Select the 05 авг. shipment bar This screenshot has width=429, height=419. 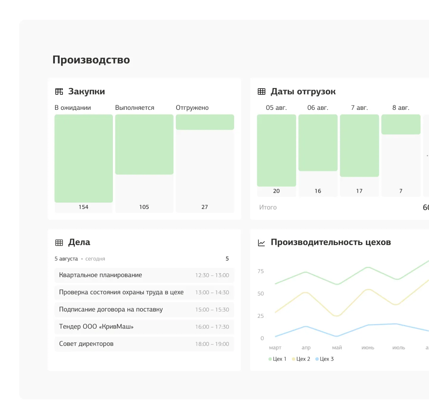tap(276, 150)
